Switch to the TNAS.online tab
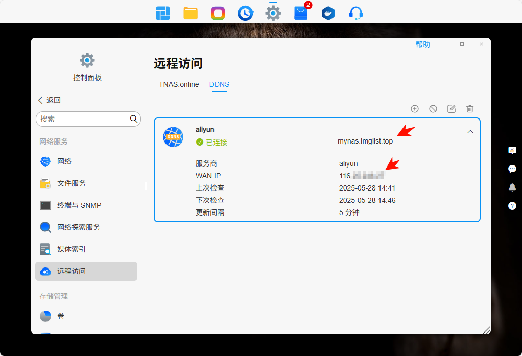The height and width of the screenshot is (356, 522). (x=179, y=84)
